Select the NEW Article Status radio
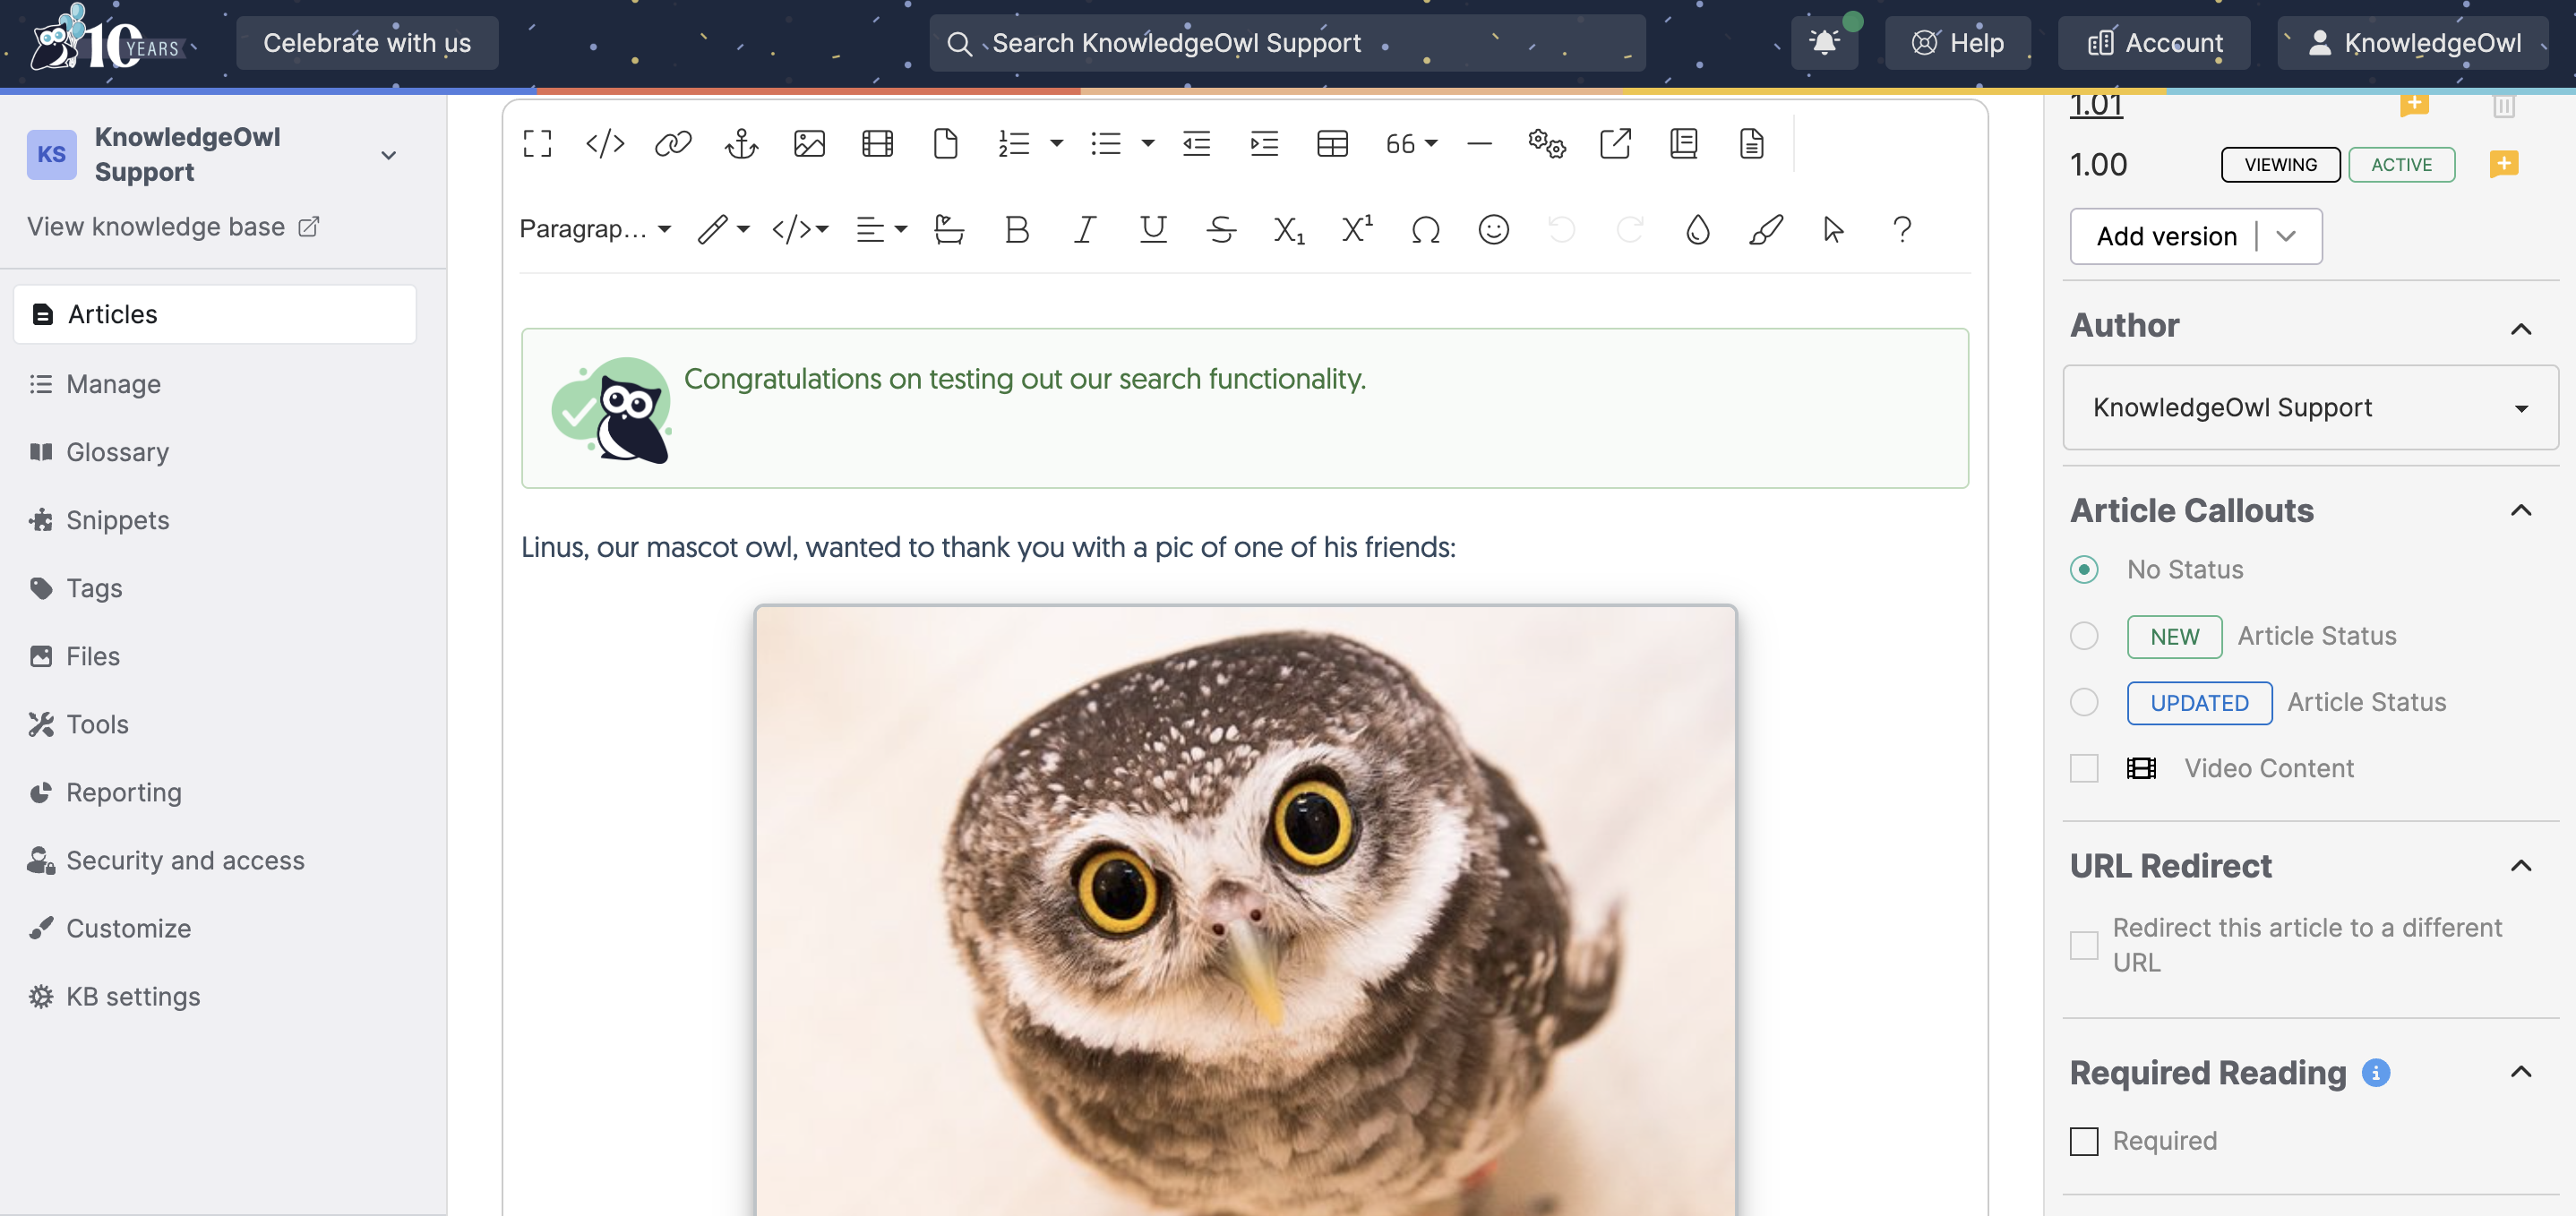This screenshot has width=2576, height=1216. pyautogui.click(x=2084, y=636)
